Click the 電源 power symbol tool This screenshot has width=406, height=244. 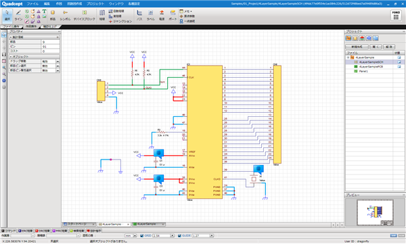(162, 16)
